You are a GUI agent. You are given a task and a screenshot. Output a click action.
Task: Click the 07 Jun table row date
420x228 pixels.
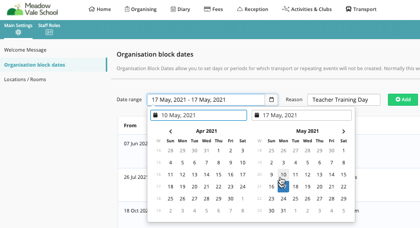point(135,144)
